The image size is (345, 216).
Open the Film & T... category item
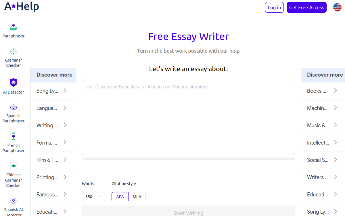point(53,160)
